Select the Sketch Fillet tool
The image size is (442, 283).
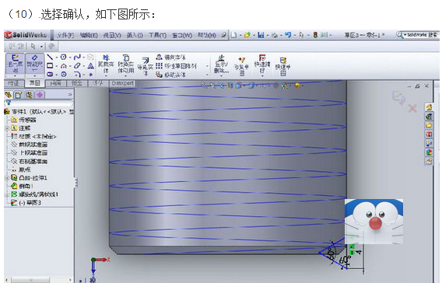pos(77,75)
